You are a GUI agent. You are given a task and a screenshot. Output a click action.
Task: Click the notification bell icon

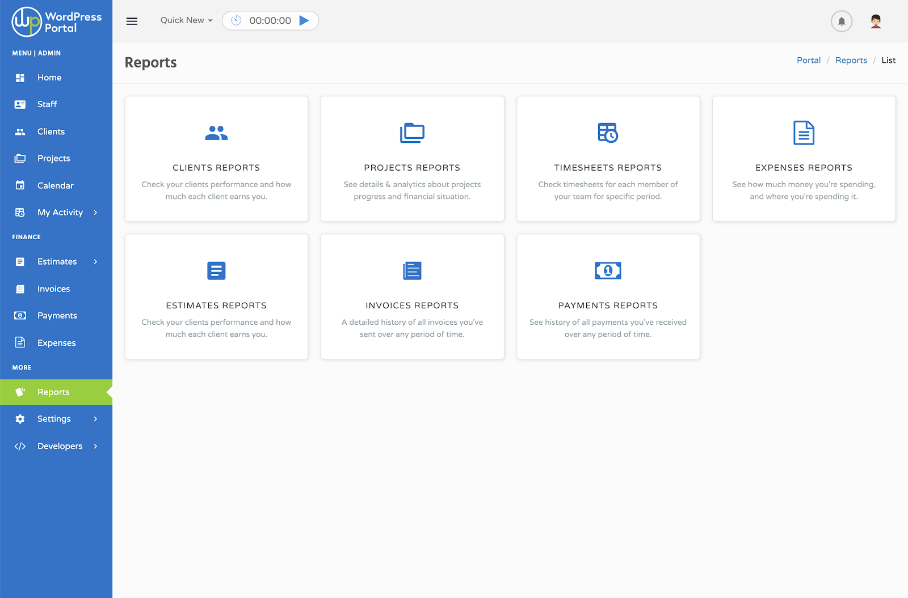point(842,22)
